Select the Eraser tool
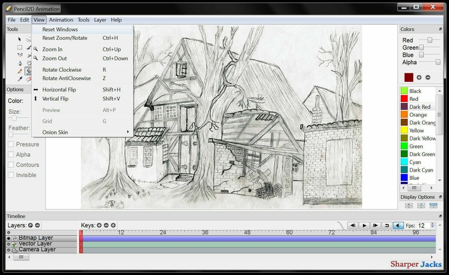Image resolution: width=449 pixels, height=275 pixels. (x=29, y=79)
